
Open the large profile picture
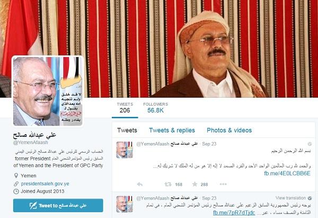pos(48,91)
